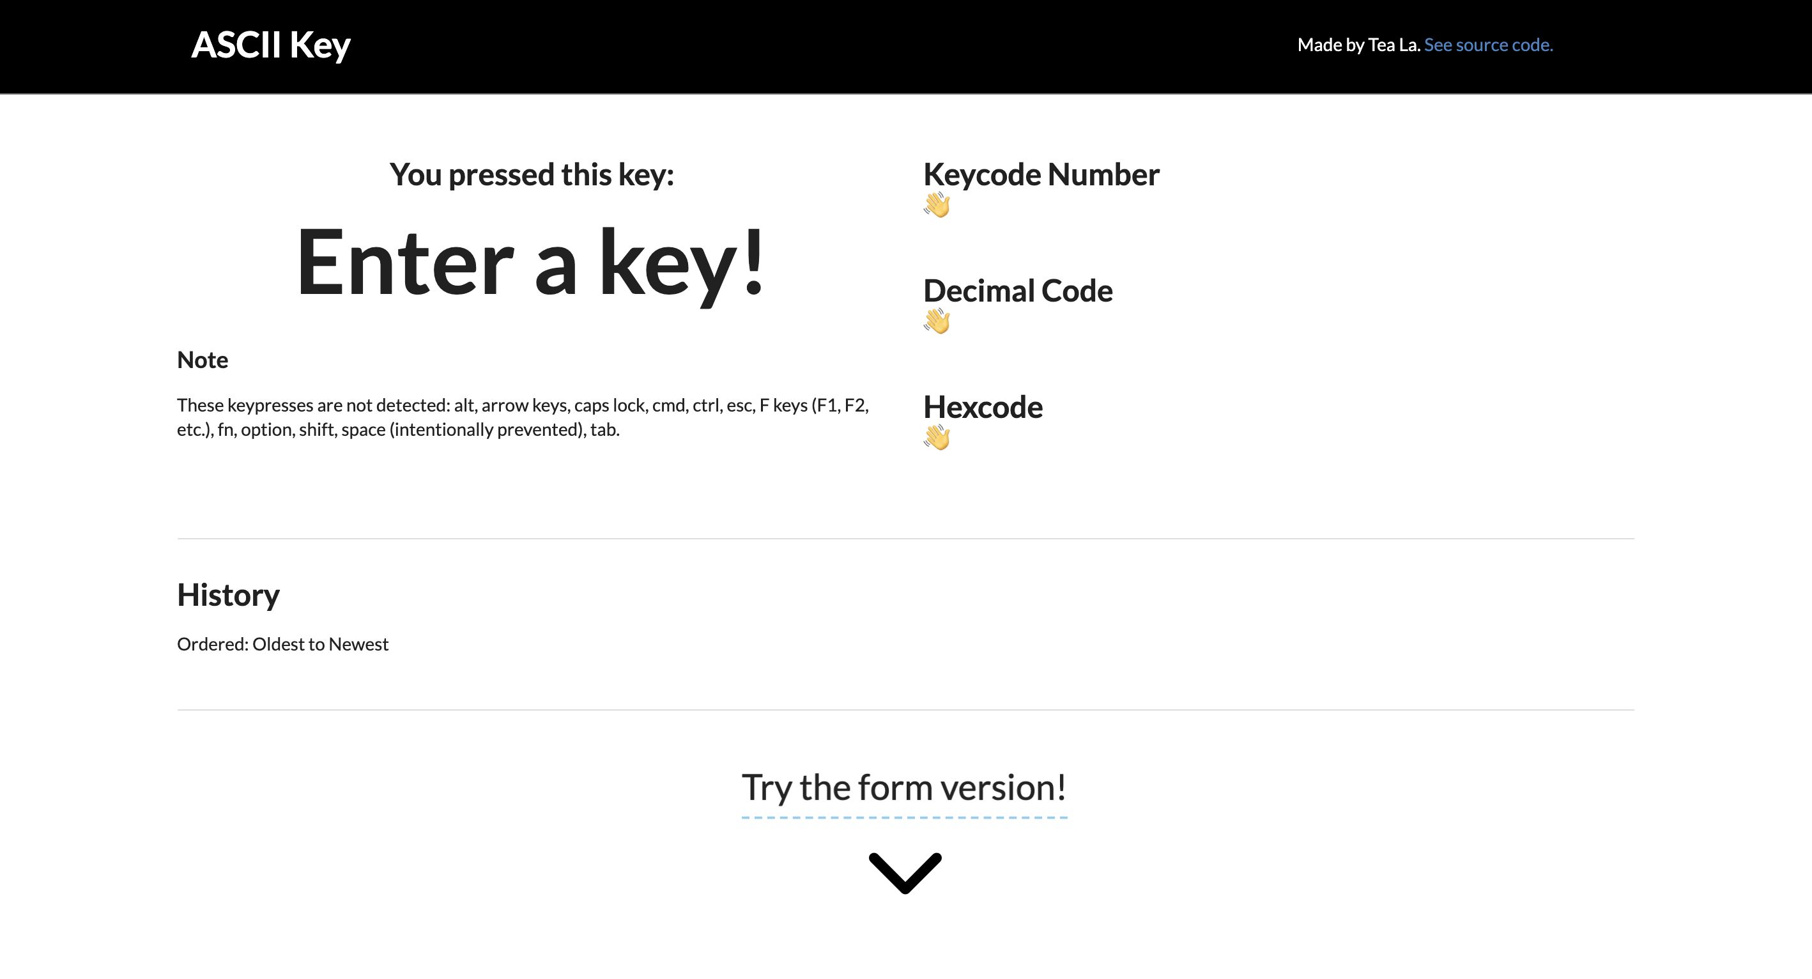1812x979 pixels.
Task: Select the Ordered: Oldest to Newest label
Action: pos(283,644)
